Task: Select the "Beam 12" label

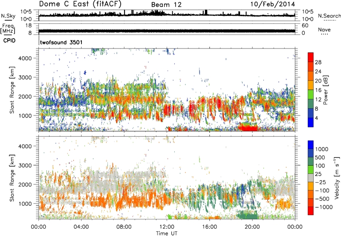Action: [x=166, y=5]
